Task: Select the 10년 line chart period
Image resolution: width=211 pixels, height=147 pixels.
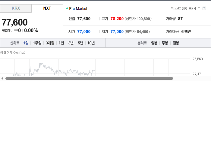Action: [x=91, y=43]
